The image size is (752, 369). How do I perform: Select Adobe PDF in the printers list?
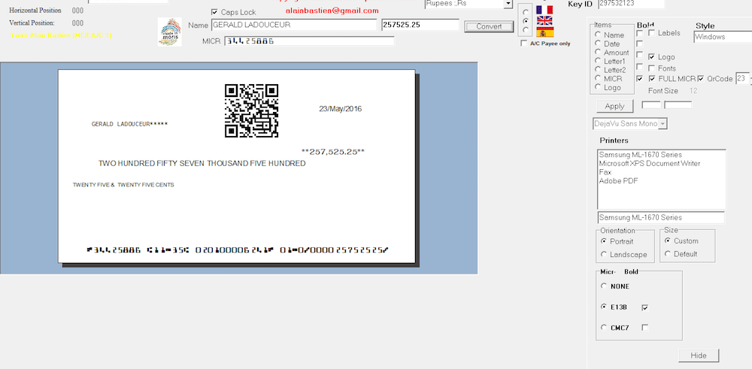tap(618, 180)
